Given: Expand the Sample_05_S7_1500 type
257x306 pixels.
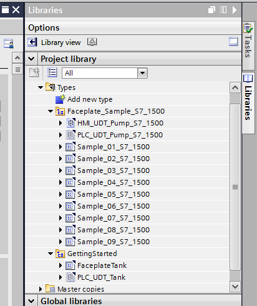Looking at the screenshot, I should 61,194.
